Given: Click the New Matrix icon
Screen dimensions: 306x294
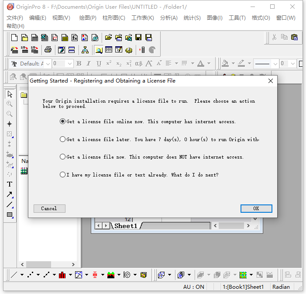Looking at the screenshot, I should tap(65, 38).
